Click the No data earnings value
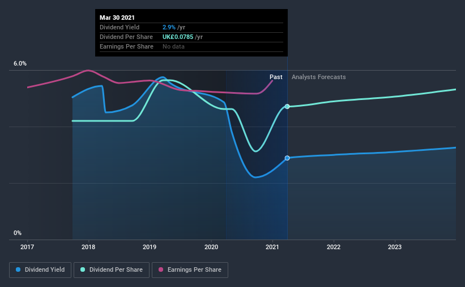The image size is (465, 287). point(173,46)
